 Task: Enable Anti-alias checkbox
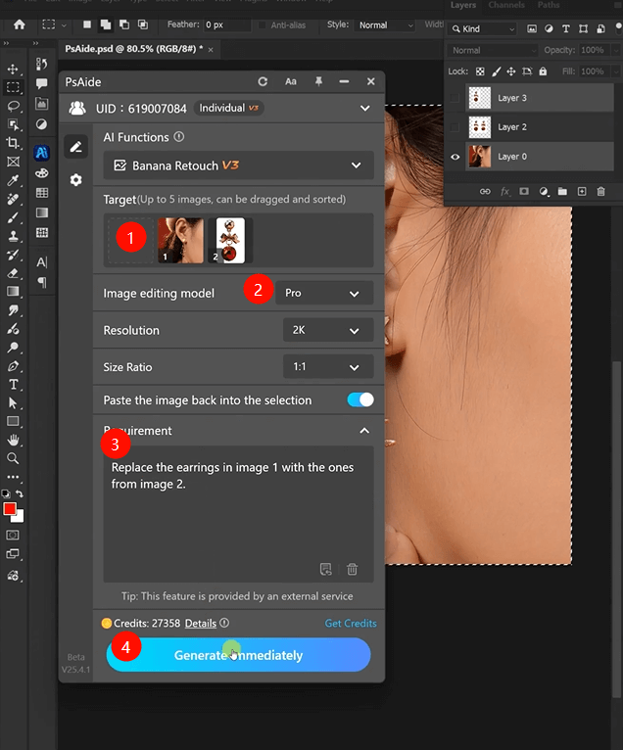[262, 24]
